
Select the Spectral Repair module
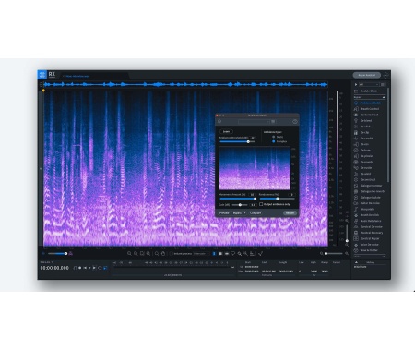[x=370, y=238]
